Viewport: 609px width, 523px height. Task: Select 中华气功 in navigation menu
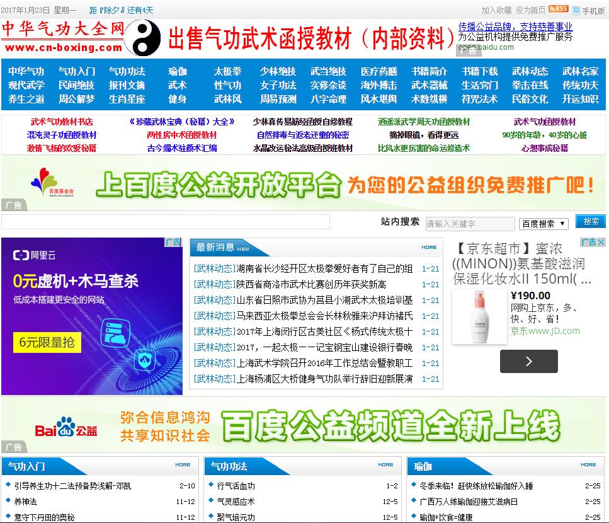coord(26,71)
